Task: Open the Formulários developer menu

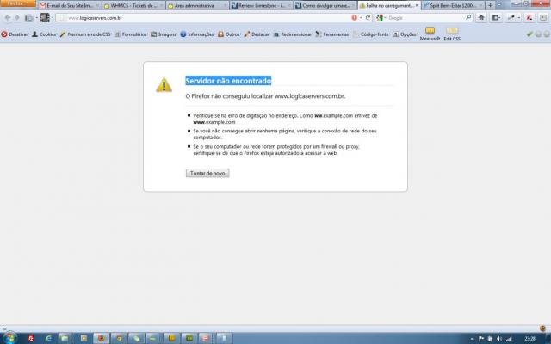Action: (132, 34)
